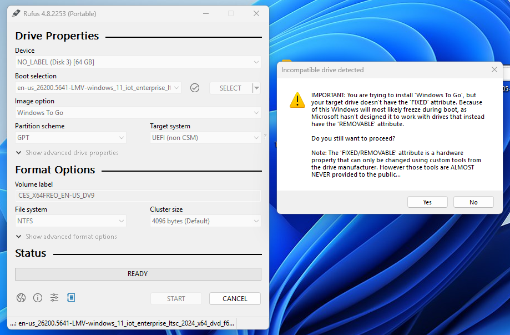This screenshot has height=335, width=510.
Task: Click the Device label
Action: pos(25,51)
